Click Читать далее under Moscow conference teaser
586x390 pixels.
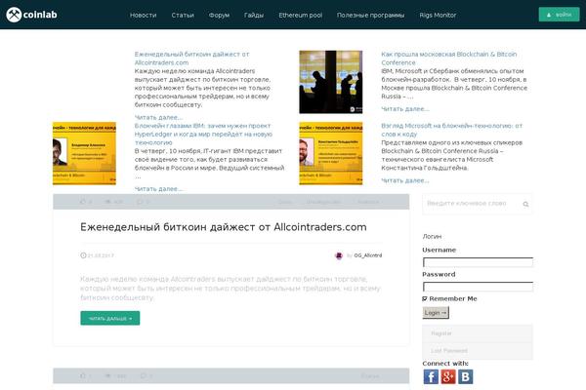(405, 109)
